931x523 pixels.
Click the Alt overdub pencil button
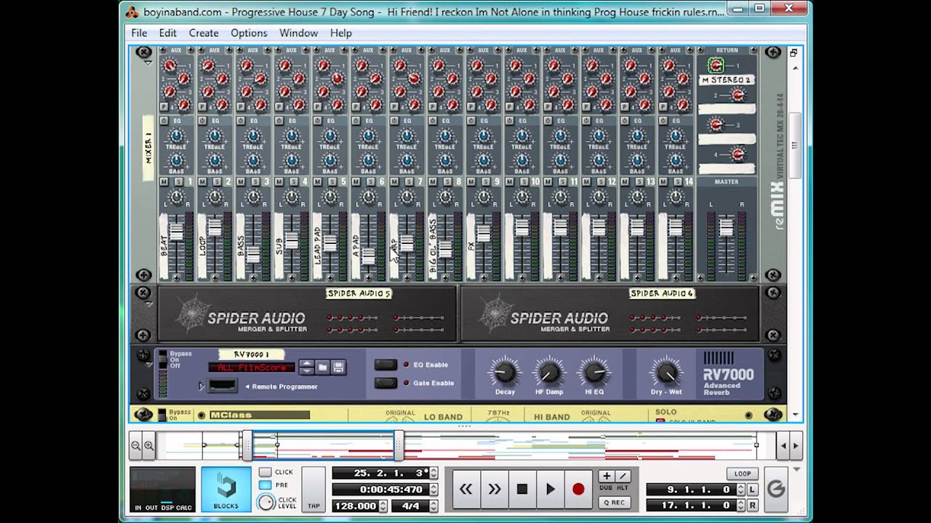click(x=623, y=477)
